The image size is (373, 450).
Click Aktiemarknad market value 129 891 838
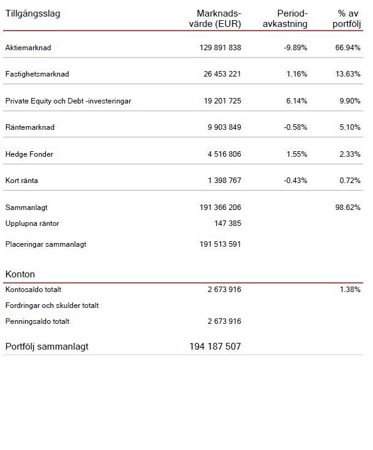(220, 48)
